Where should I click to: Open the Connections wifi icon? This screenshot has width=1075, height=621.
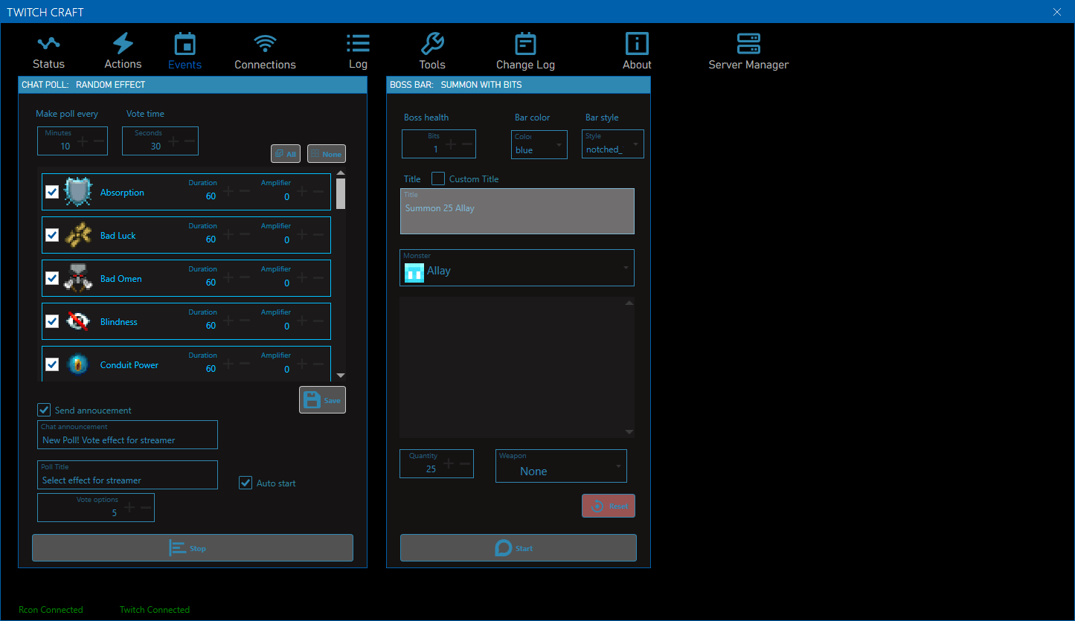pos(265,44)
